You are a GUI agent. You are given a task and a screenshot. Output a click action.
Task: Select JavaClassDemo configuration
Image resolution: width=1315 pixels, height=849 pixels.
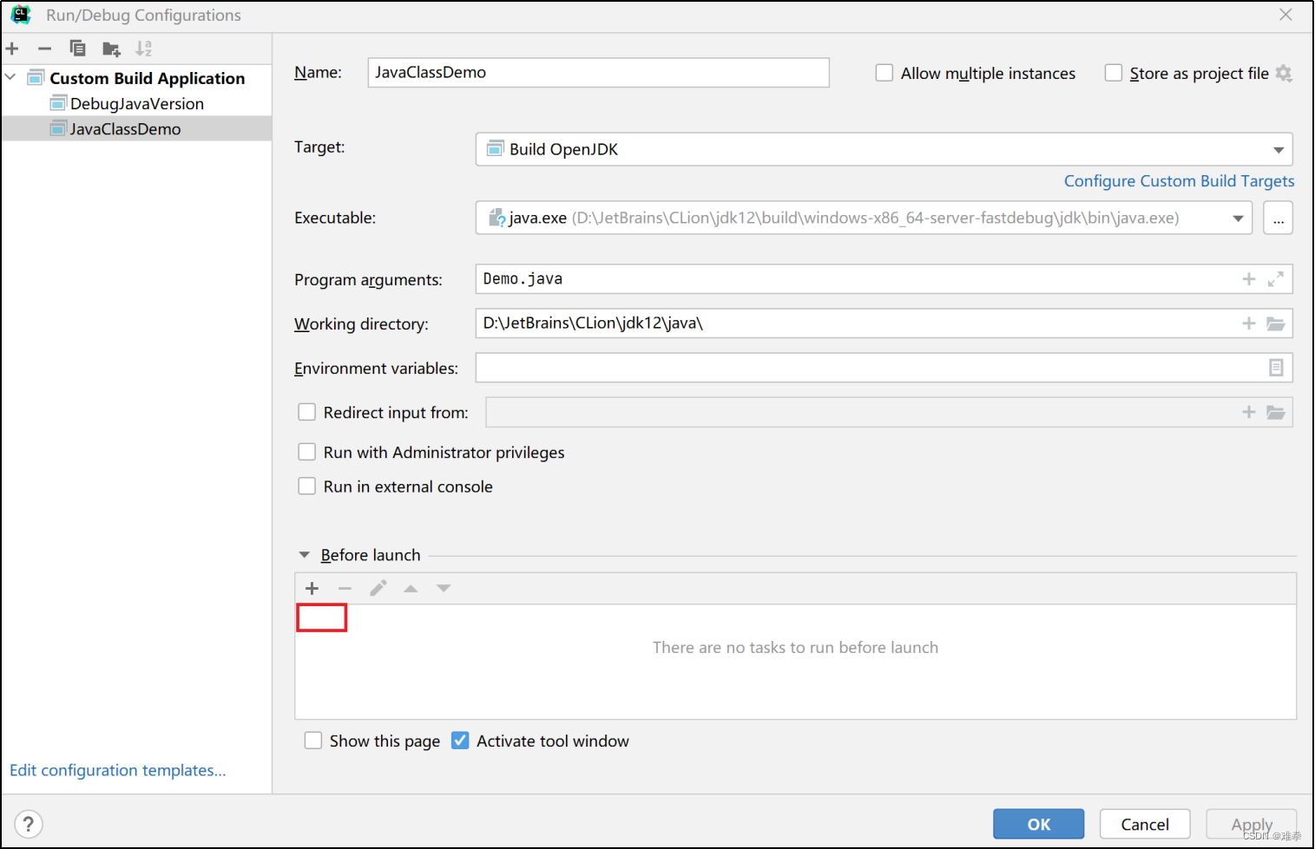click(136, 128)
